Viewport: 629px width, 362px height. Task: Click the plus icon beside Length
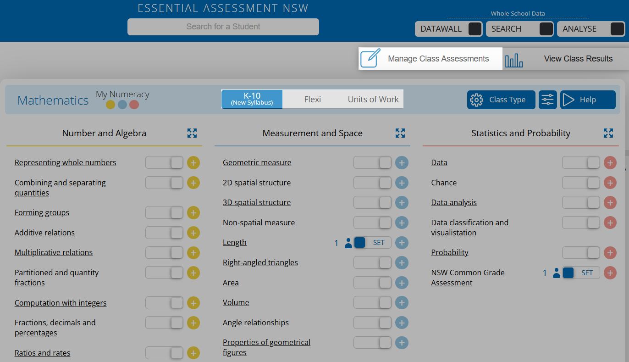402,243
